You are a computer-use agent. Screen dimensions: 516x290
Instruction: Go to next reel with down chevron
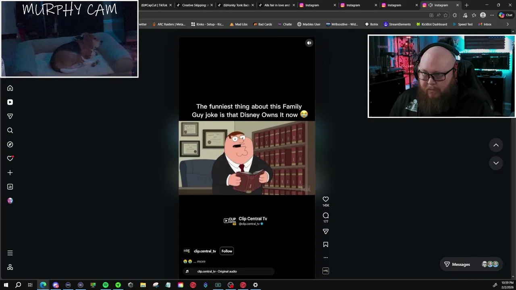[496, 163]
